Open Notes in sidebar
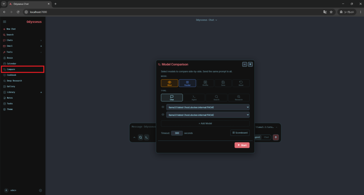Image resolution: width=364 pixels, height=195 pixels. [x=10, y=98]
